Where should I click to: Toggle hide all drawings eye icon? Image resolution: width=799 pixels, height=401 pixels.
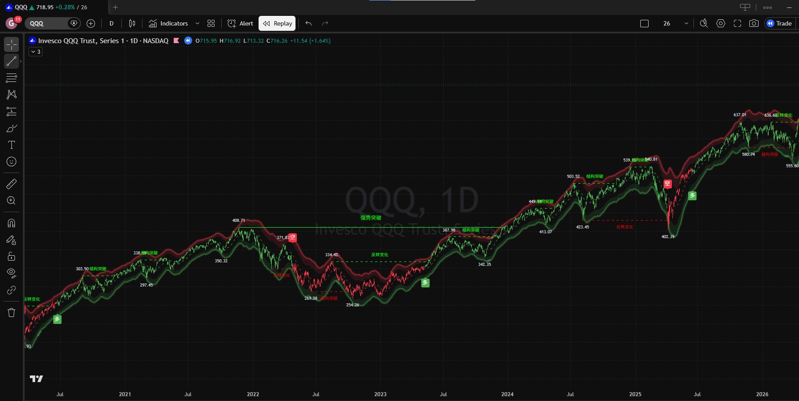tap(11, 273)
